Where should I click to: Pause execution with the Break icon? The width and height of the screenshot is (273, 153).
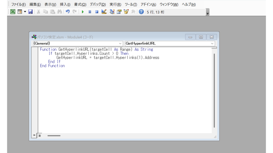pyautogui.click(x=90, y=12)
